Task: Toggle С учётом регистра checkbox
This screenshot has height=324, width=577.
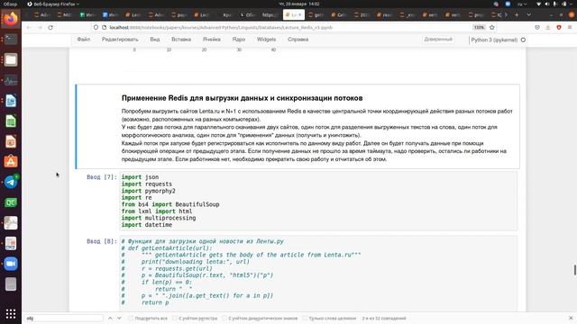Action: [x=175, y=318]
